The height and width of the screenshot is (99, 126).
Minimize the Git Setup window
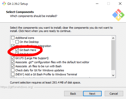97,4
